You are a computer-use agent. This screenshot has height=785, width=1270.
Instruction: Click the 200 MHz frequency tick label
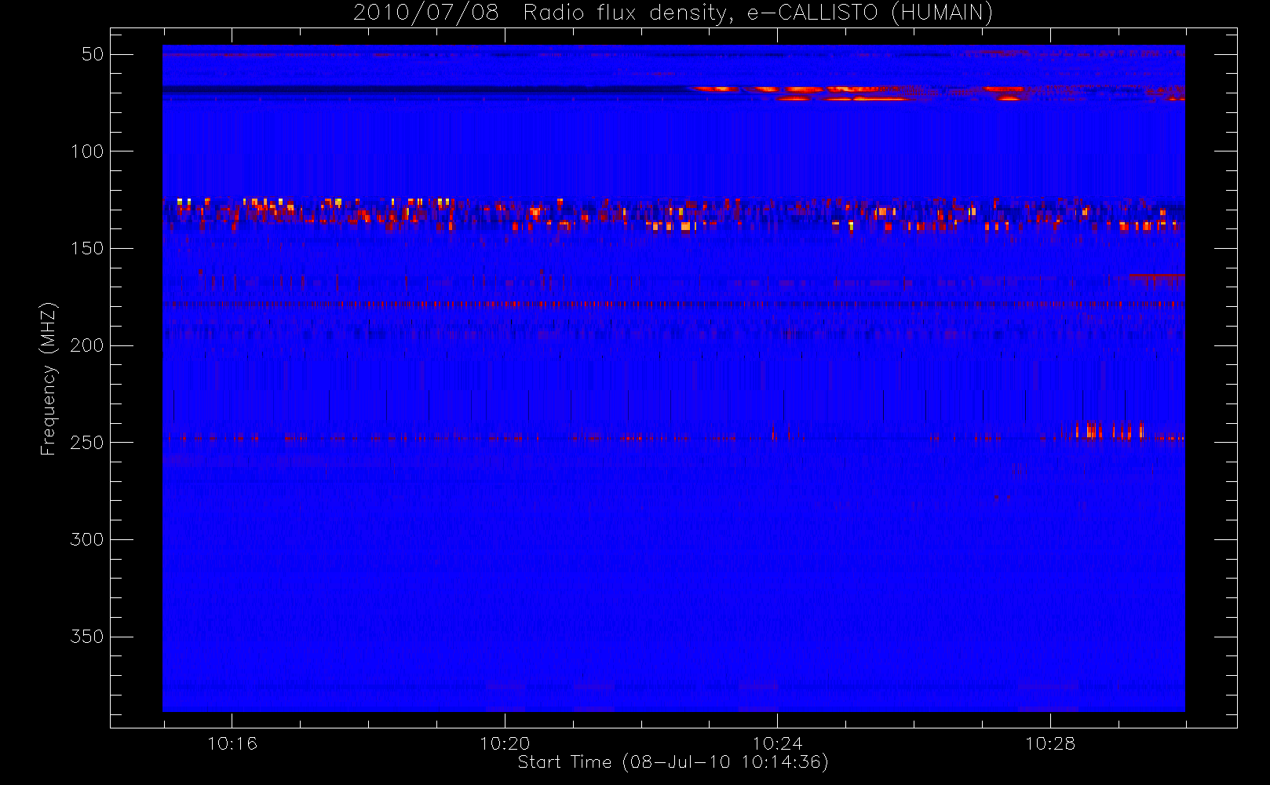87,345
